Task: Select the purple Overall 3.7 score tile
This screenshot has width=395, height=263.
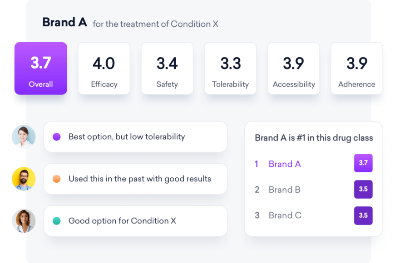Action: point(40,68)
